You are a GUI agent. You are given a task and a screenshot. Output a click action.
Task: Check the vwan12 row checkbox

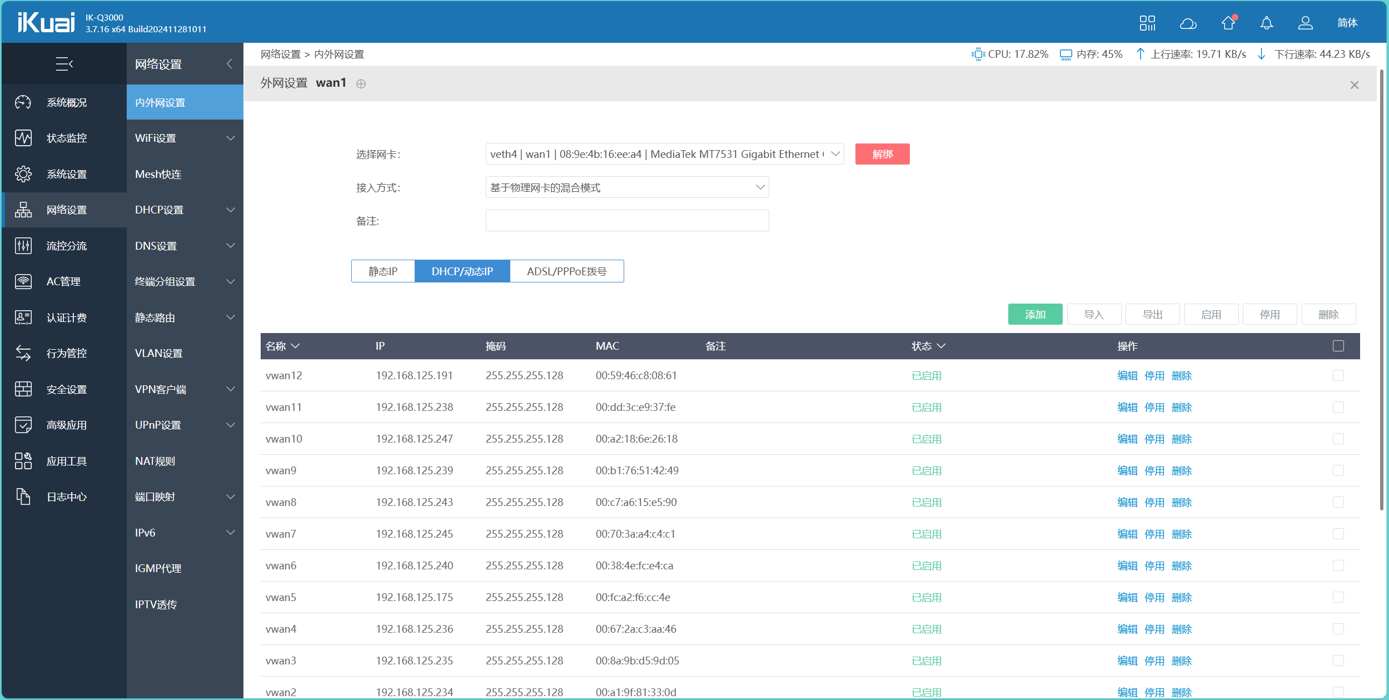click(x=1338, y=375)
